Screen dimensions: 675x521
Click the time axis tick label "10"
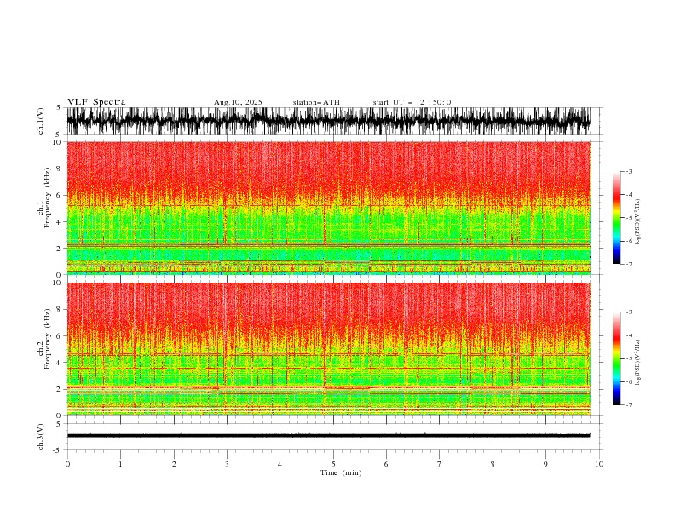599,464
